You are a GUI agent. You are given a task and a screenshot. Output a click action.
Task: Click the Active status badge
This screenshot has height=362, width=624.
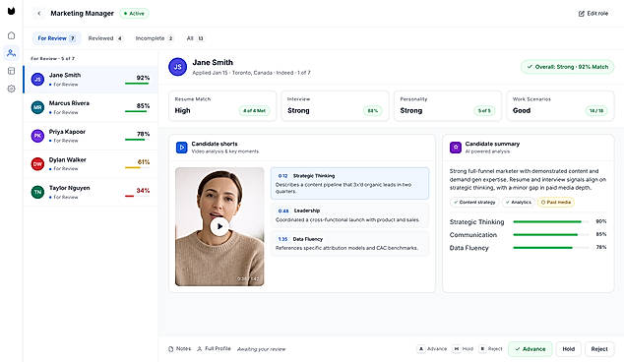click(134, 14)
